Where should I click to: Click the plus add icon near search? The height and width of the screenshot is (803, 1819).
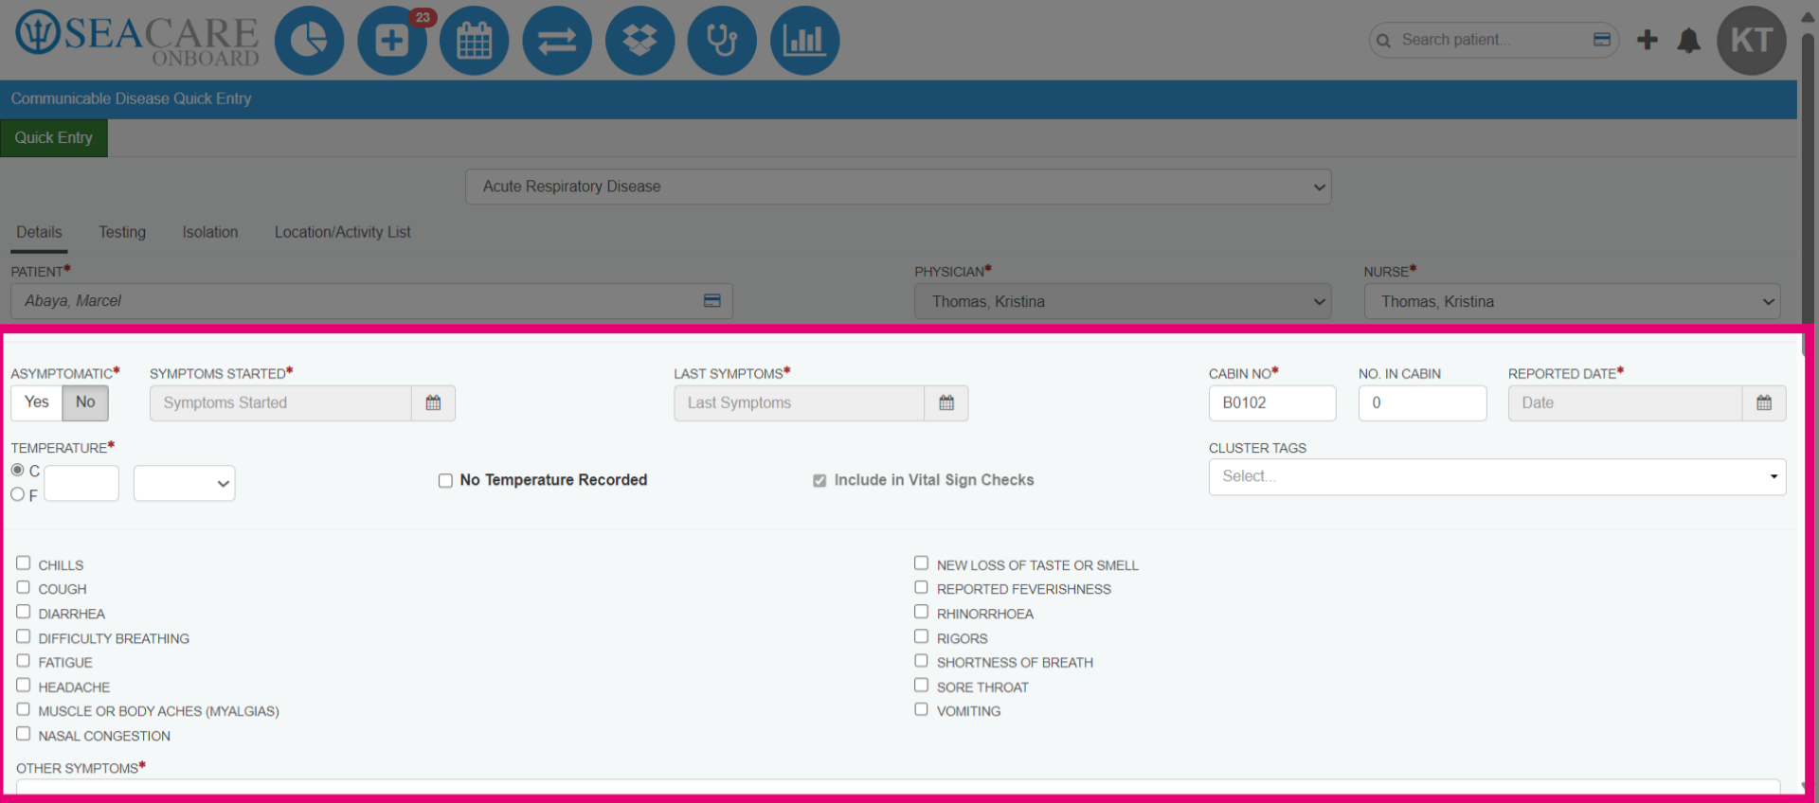1648,40
